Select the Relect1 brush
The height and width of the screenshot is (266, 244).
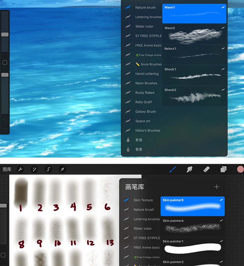tap(194, 55)
